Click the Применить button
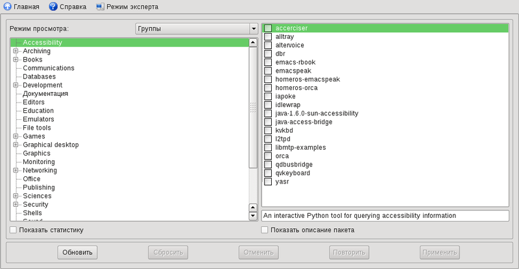 point(440,252)
